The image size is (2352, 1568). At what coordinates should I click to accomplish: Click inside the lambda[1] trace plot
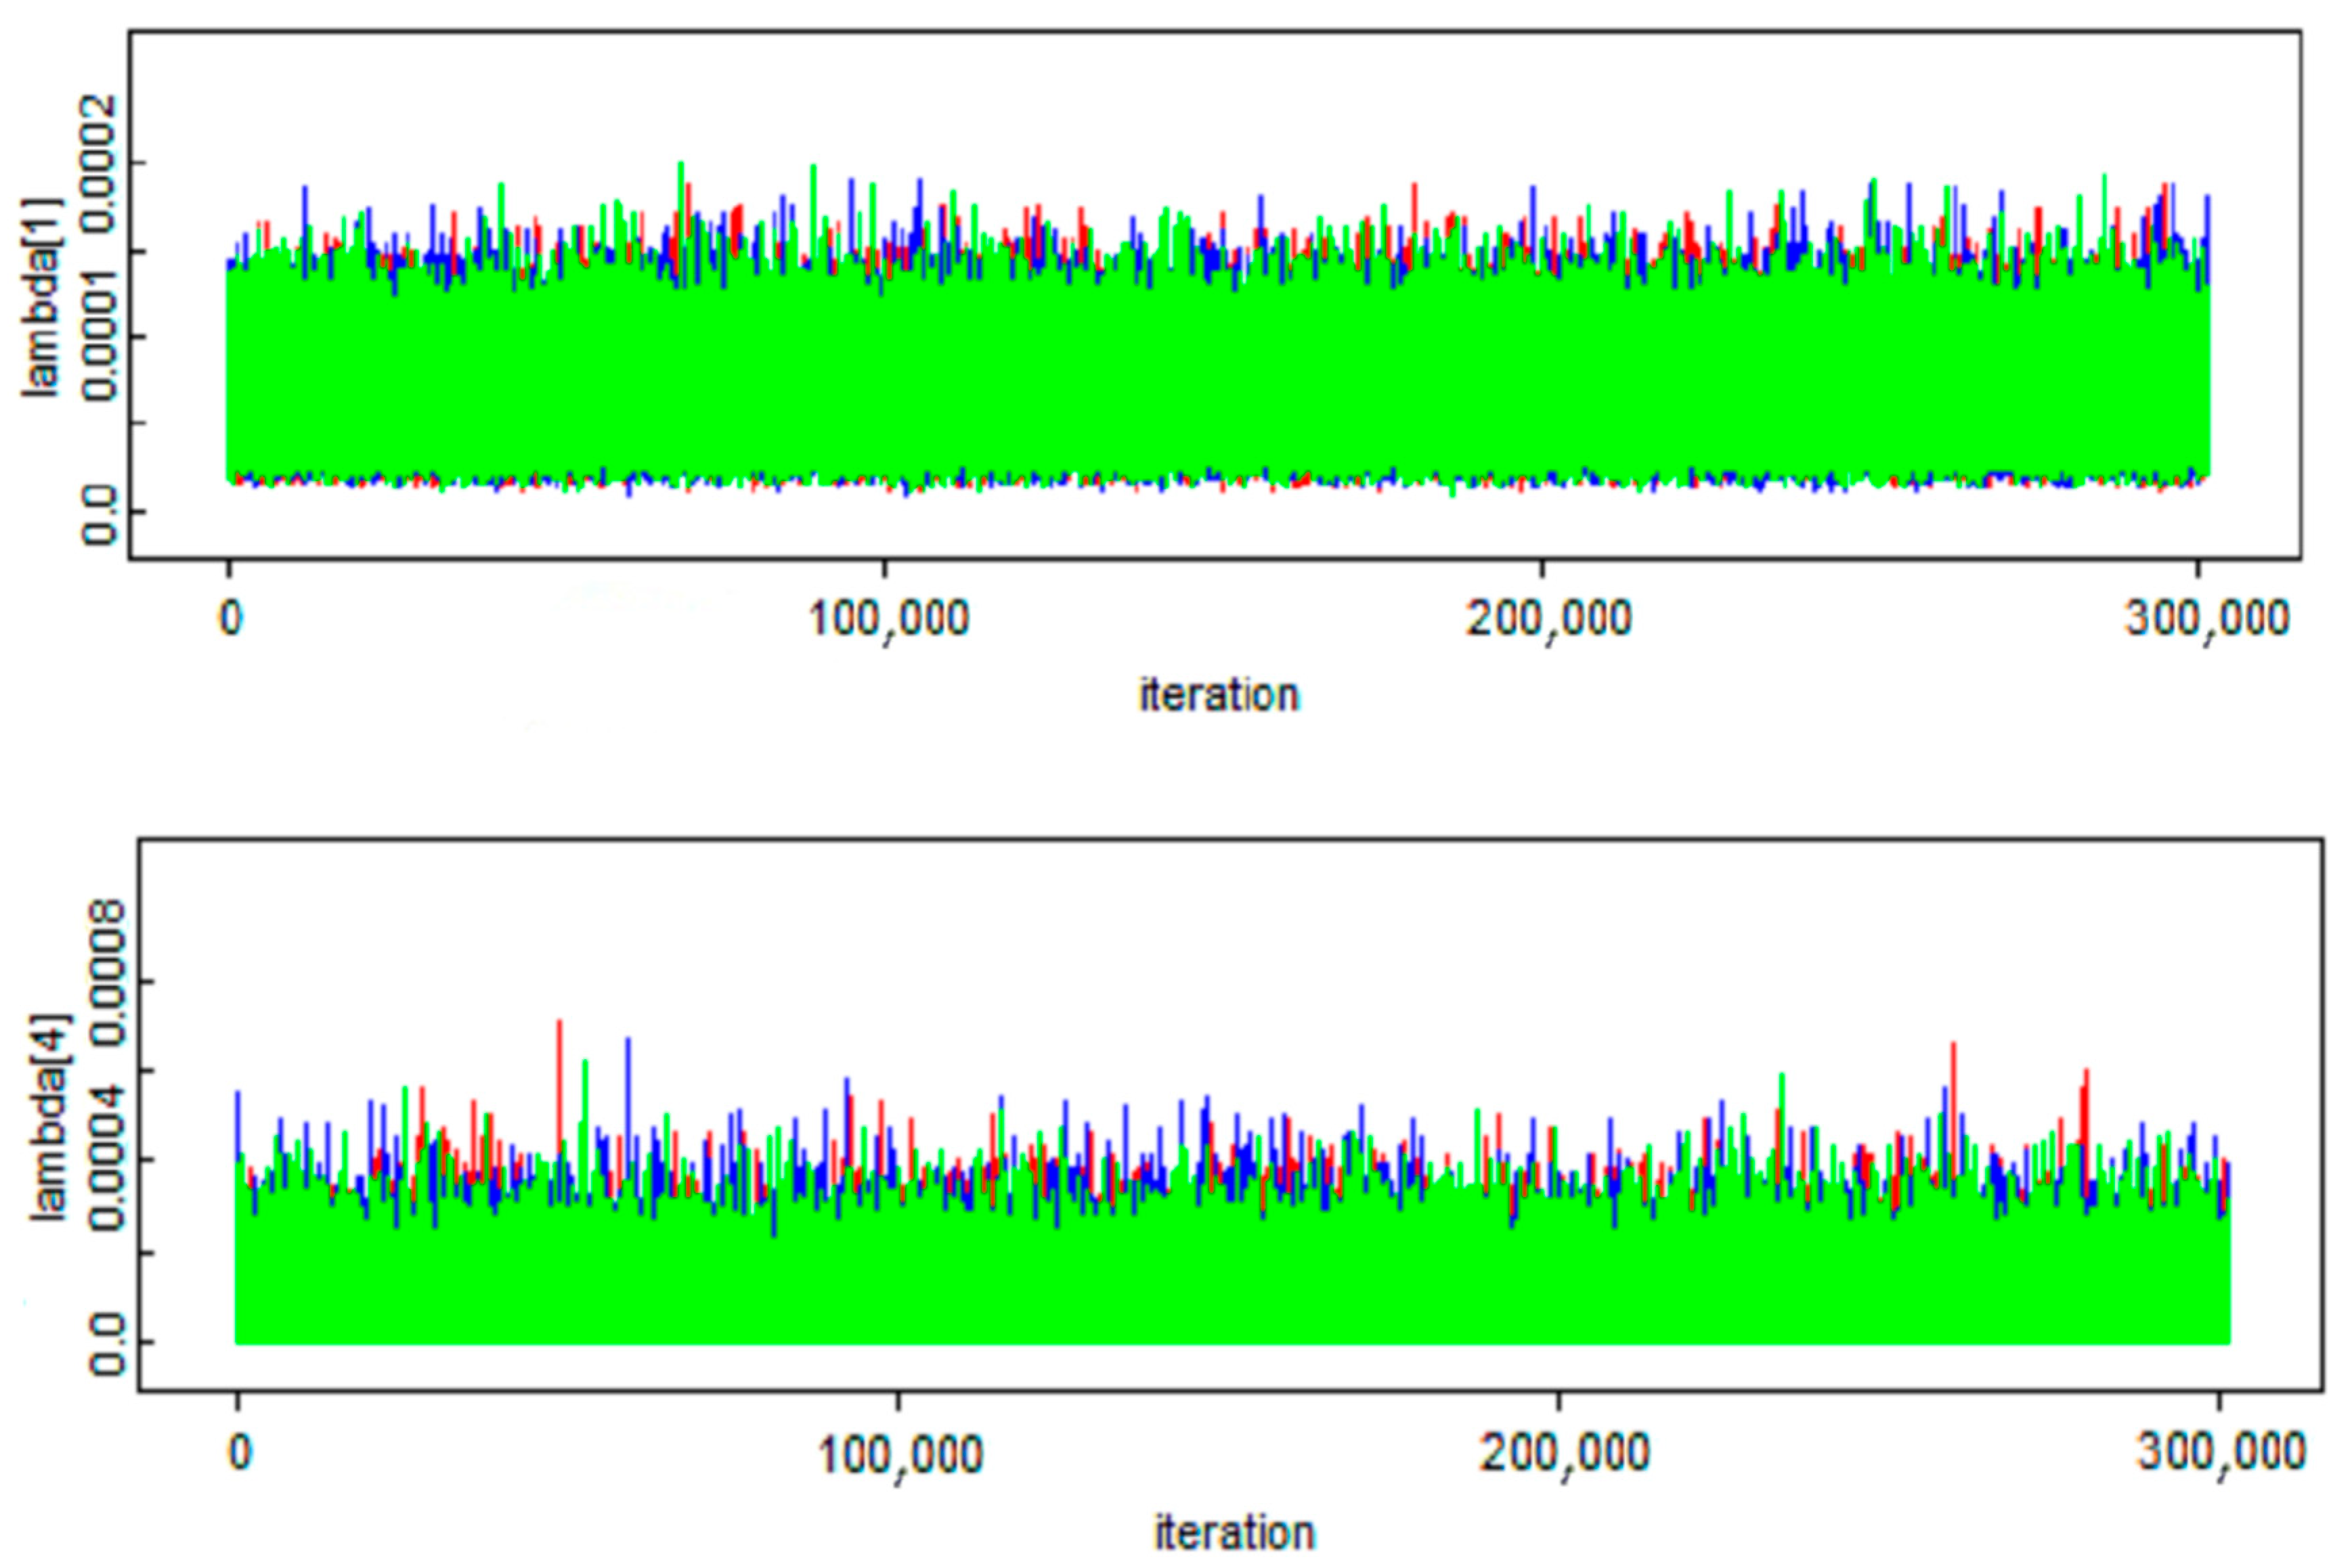1215,295
